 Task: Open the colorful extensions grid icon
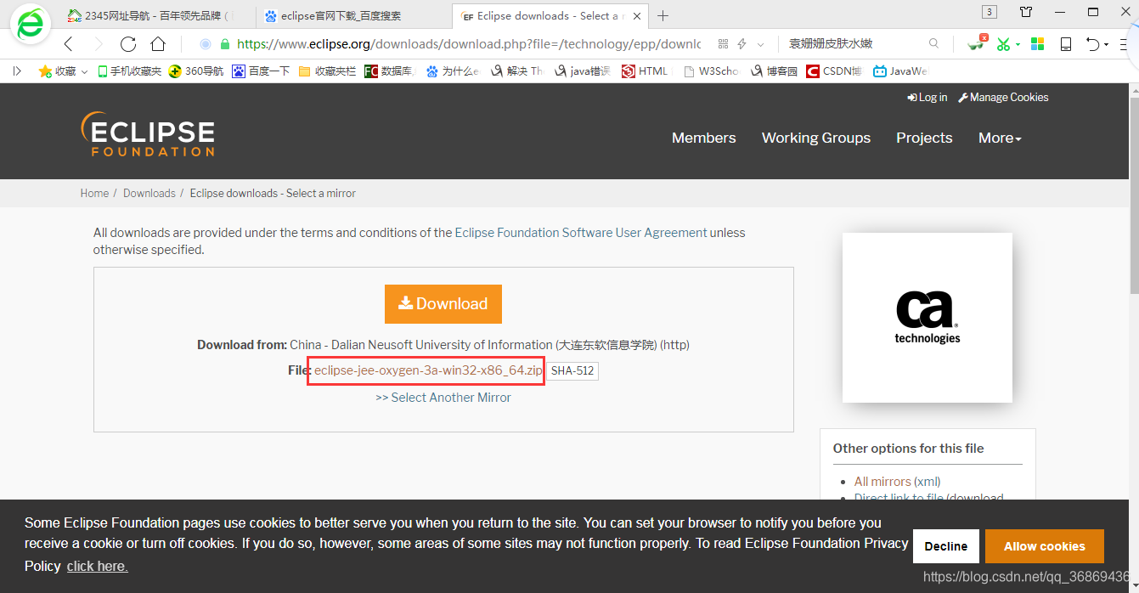coord(1037,44)
